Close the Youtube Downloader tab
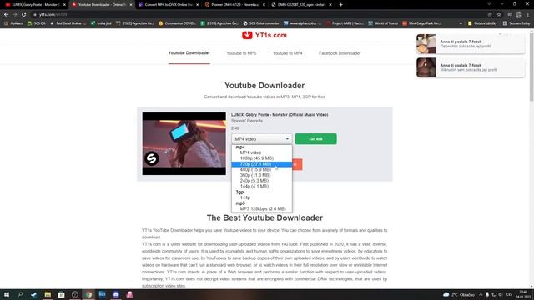This screenshot has height=300, width=534. (x=131, y=5)
